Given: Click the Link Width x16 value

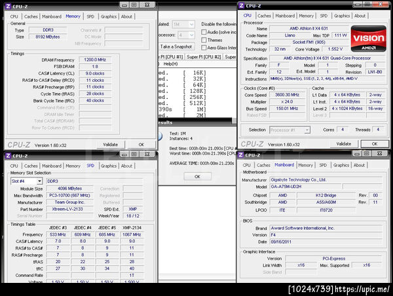Looking at the screenshot, I should (301, 265).
